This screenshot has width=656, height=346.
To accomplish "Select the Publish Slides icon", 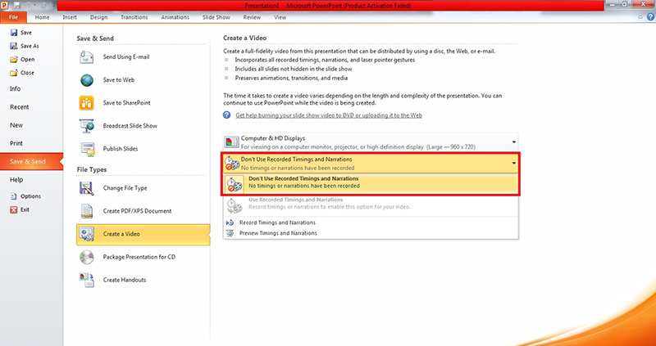I will point(87,149).
